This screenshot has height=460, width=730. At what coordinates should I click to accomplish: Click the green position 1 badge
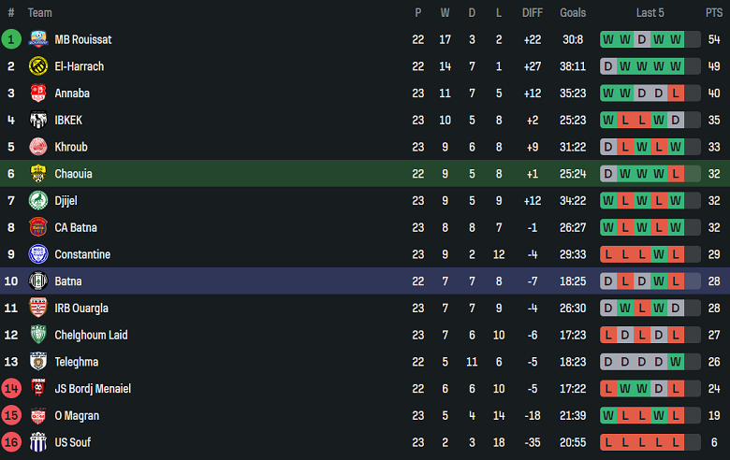coord(11,39)
